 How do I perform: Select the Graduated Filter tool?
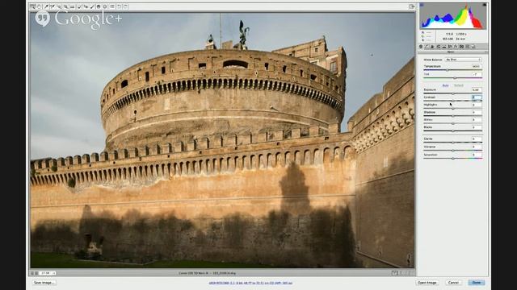coord(99,6)
